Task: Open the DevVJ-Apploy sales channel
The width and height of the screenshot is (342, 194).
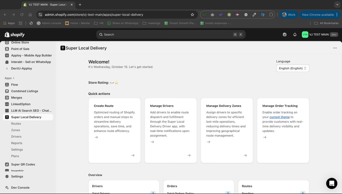Action: (21, 68)
